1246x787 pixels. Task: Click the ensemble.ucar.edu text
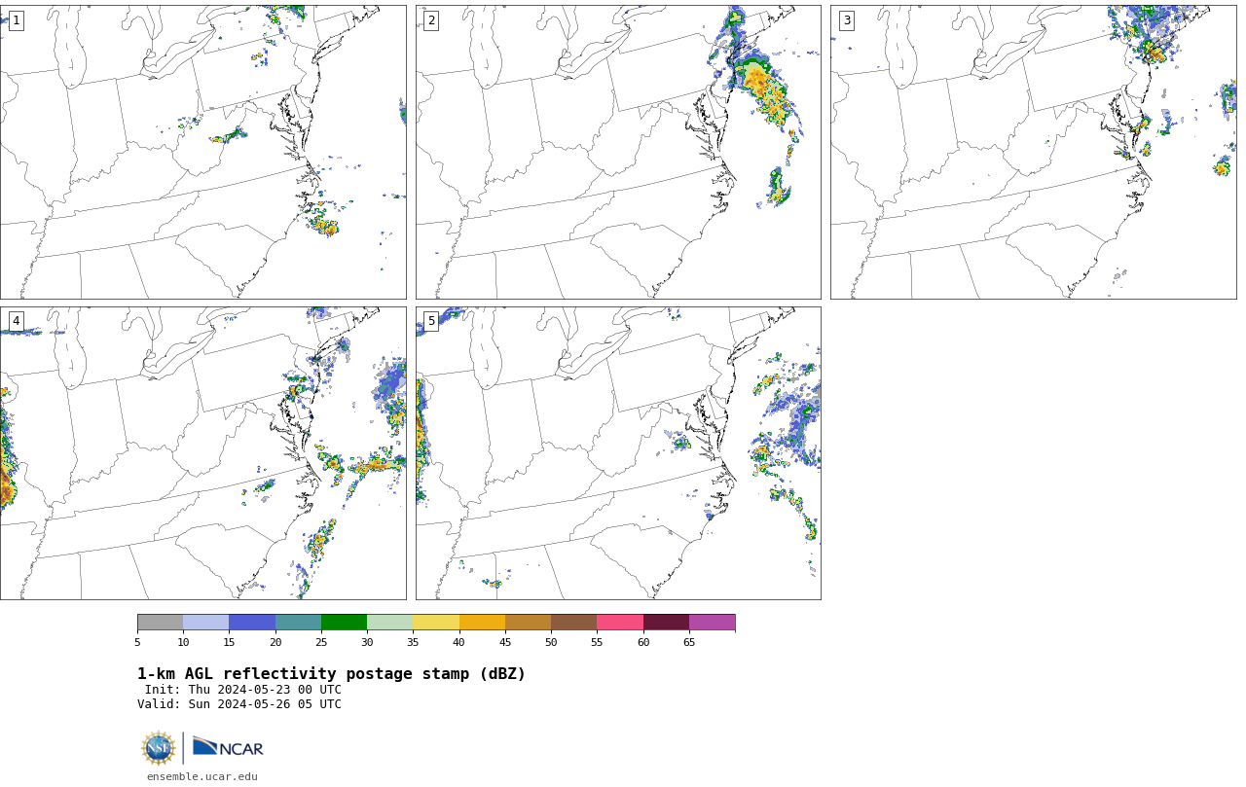(x=202, y=777)
